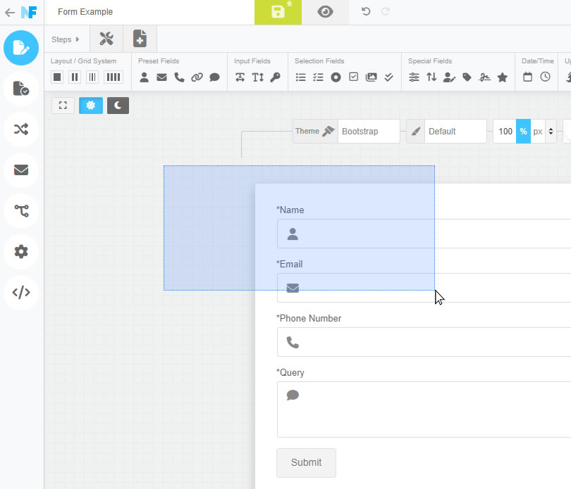Add a phone preset field
Viewport: 571px width, 489px height.
(x=179, y=77)
